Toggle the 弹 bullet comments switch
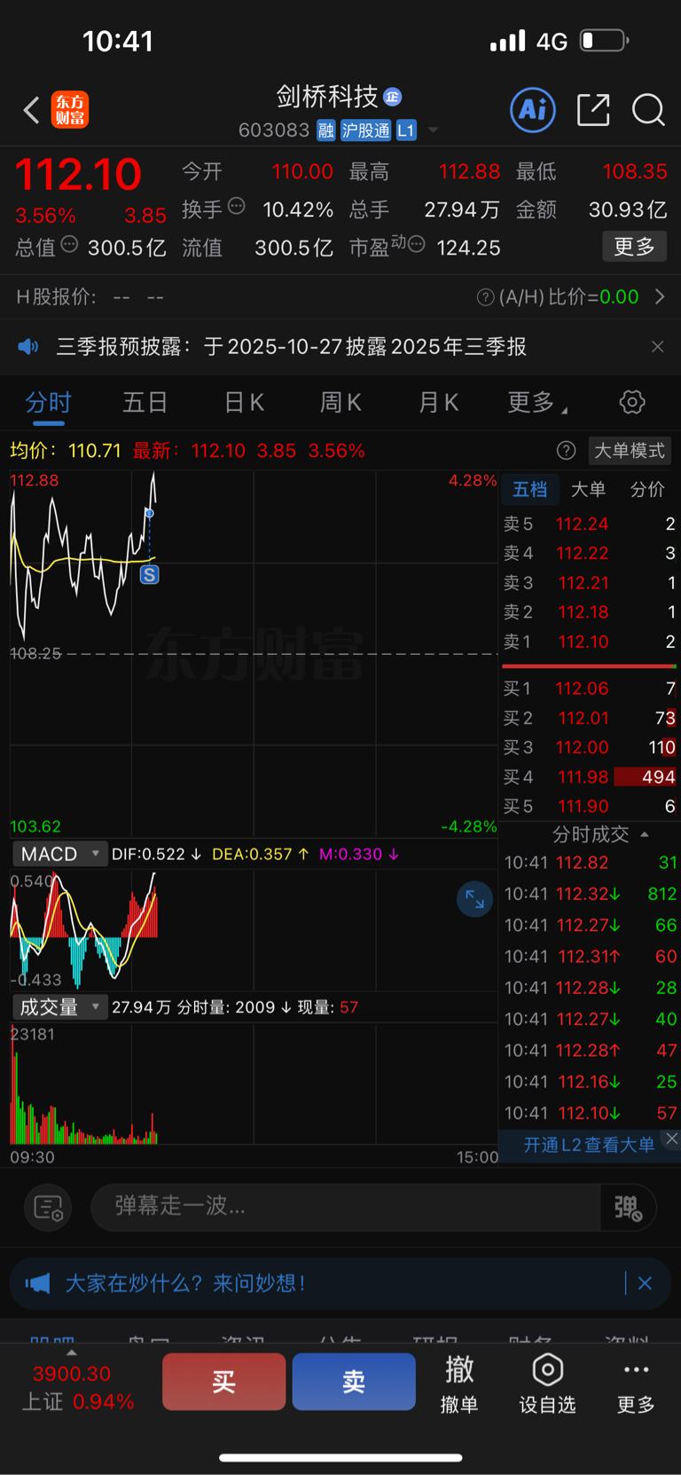 pyautogui.click(x=629, y=1207)
